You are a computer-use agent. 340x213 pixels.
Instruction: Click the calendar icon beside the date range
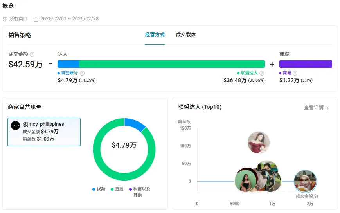pyautogui.click(x=36, y=19)
